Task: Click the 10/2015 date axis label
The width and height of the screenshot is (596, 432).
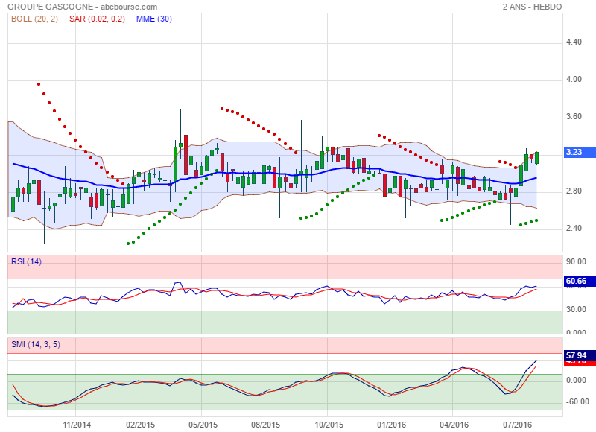Action: point(329,425)
